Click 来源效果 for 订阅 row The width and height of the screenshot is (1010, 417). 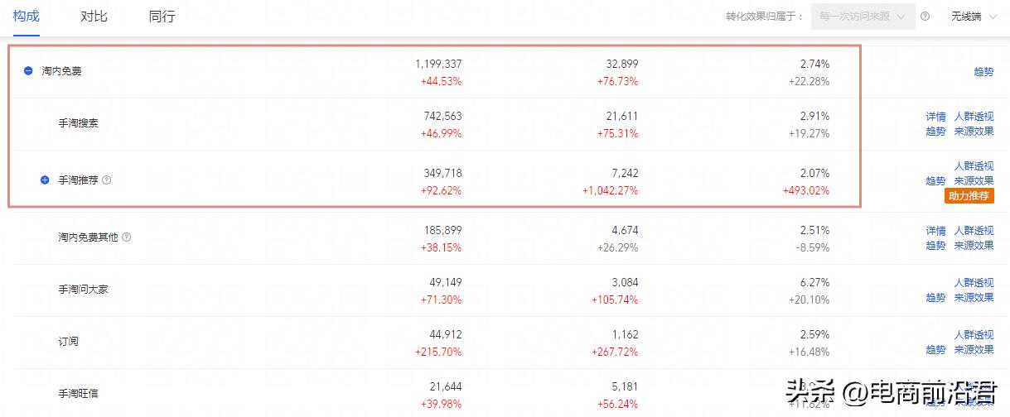[974, 350]
